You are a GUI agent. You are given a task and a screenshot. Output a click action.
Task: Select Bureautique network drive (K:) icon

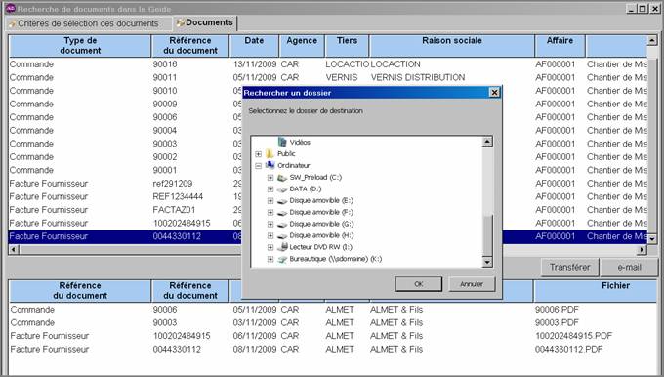[x=282, y=259]
